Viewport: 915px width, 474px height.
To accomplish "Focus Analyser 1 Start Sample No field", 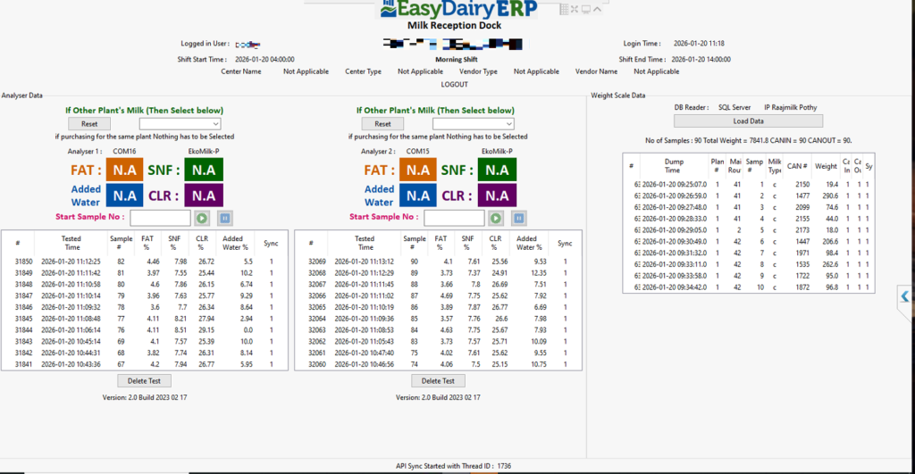I will 160,218.
